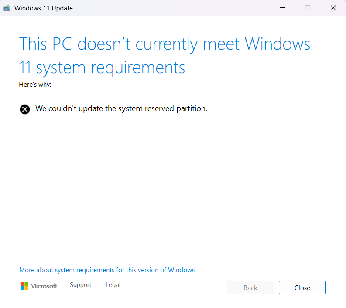Click the greyed-out maximize window icon
This screenshot has height=308, width=346.
point(308,8)
